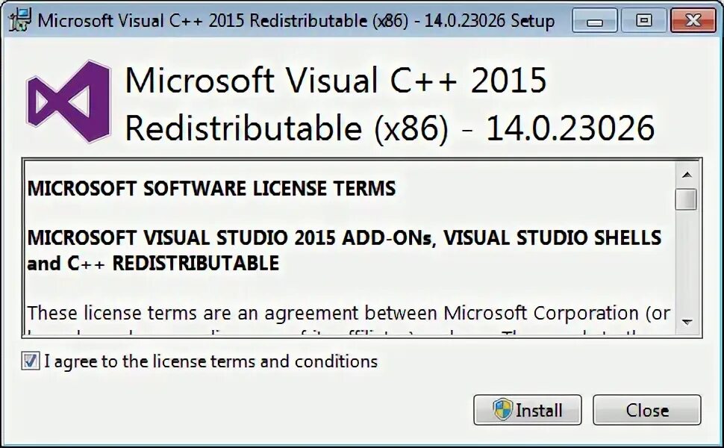Viewport: 724px width, 448px height.
Task: Click the installer icon in the title bar
Action: tap(19, 20)
